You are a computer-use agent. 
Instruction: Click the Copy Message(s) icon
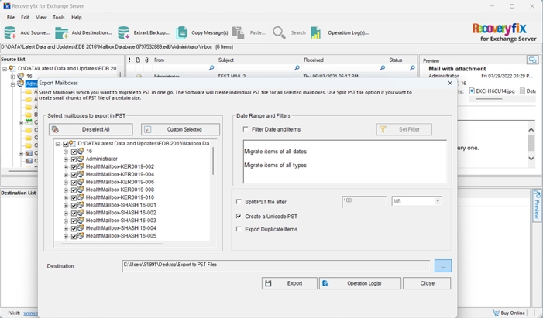coord(182,32)
